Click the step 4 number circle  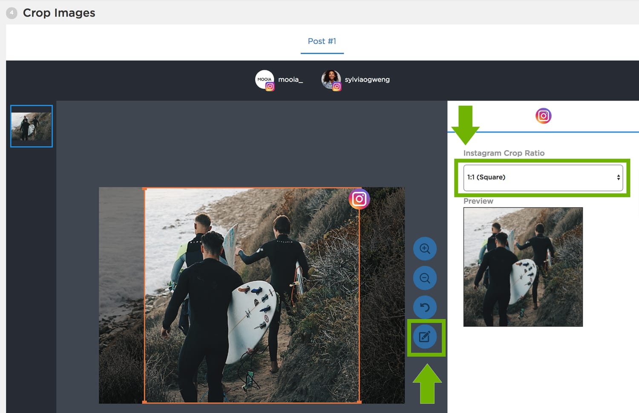(12, 13)
